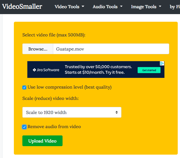Uncheck Remove audio from video checkbox
The height and width of the screenshot is (158, 180).
tap(24, 127)
